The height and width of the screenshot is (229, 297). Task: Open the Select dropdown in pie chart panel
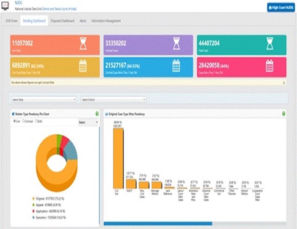tap(88, 123)
